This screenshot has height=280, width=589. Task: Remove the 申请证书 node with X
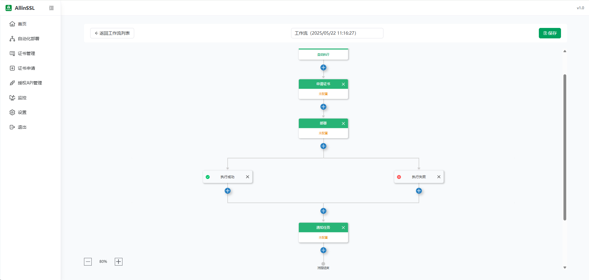pos(343,84)
